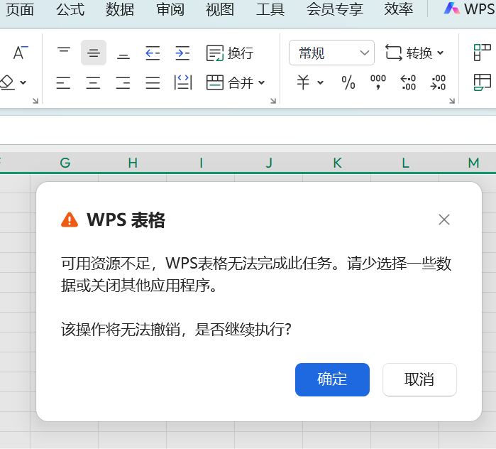Open the WPS AI button

tap(470, 9)
